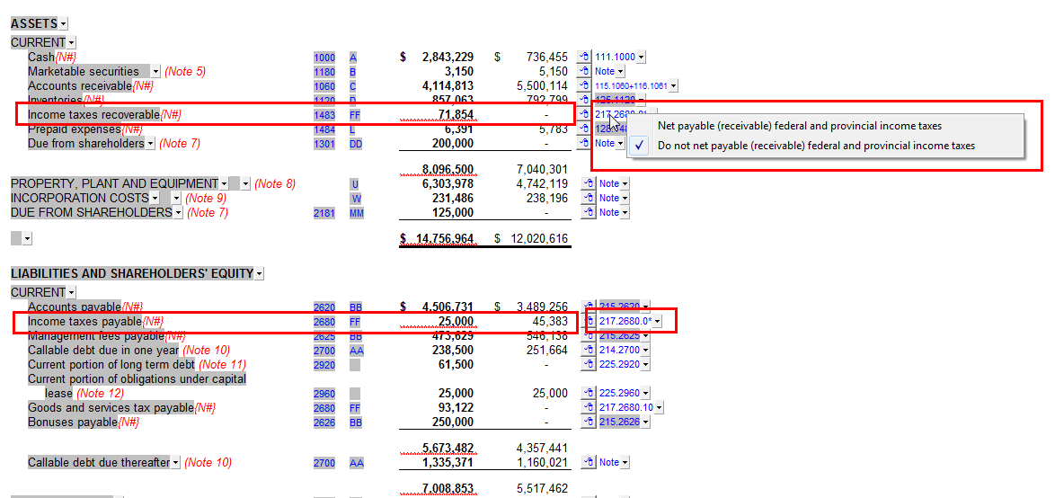Viewport: 1055px width, 498px height.
Task: Open the dropdown next to the LIABILITIES AND SHAREHOLDERS' EQUITY heading
Action: tap(260, 274)
